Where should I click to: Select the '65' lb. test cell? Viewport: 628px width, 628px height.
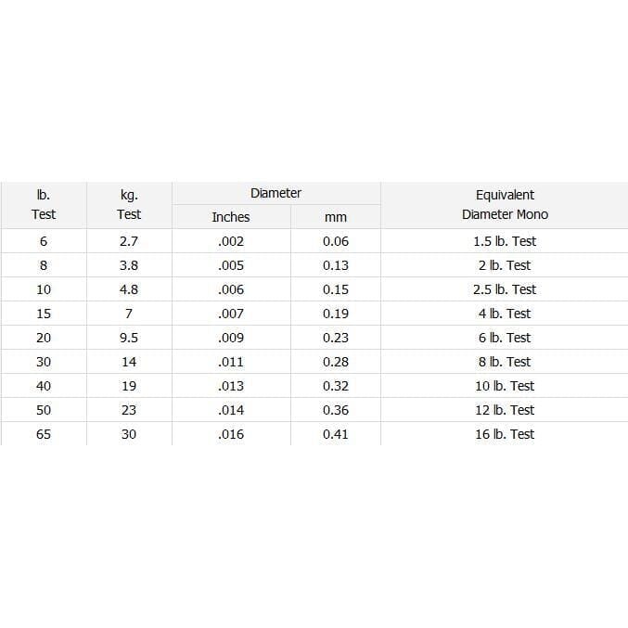[44, 434]
